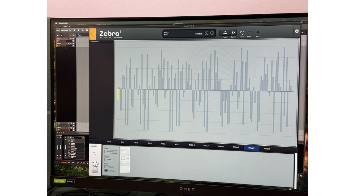Click the orange module icon beside Zebra logo
The width and height of the screenshot is (355, 196).
click(93, 34)
